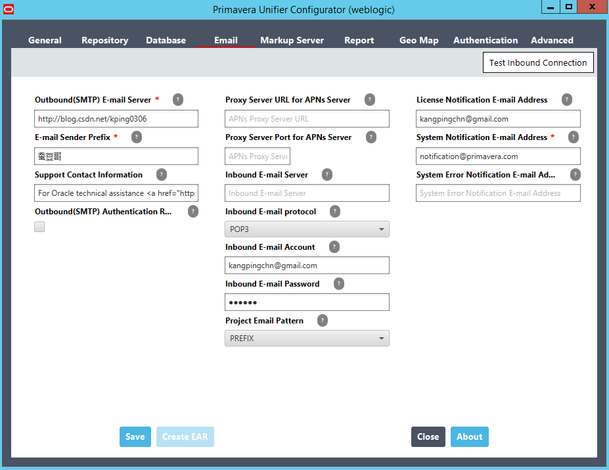This screenshot has height=470, width=609.
Task: Focus the Outbound(SMTP) E-mail Server field
Action: coord(116,118)
